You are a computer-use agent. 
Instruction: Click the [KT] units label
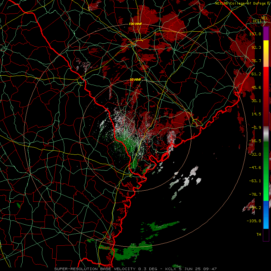pyautogui.click(x=257, y=21)
